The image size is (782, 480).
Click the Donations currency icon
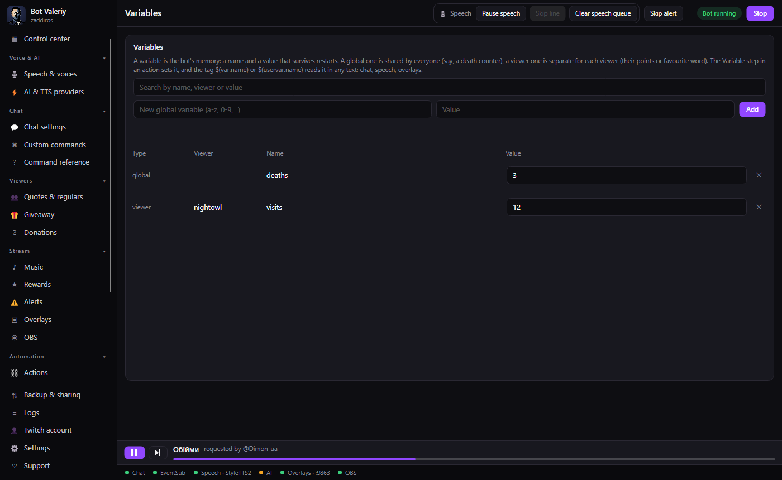tap(15, 233)
